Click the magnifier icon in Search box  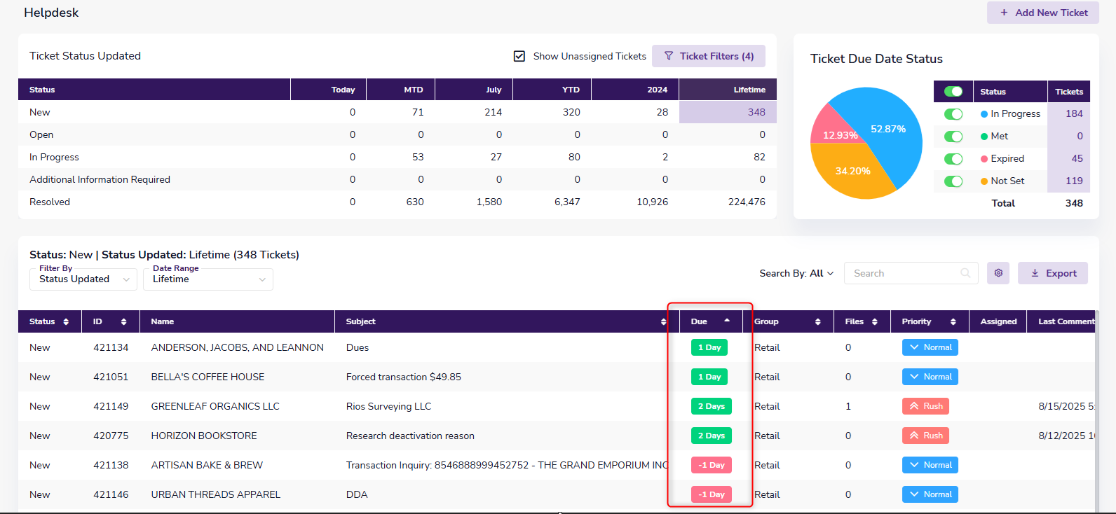pyautogui.click(x=965, y=273)
